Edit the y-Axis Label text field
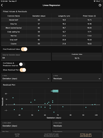Image resolution: width=103 pixels, height=138 pixels. (x=77, y=125)
